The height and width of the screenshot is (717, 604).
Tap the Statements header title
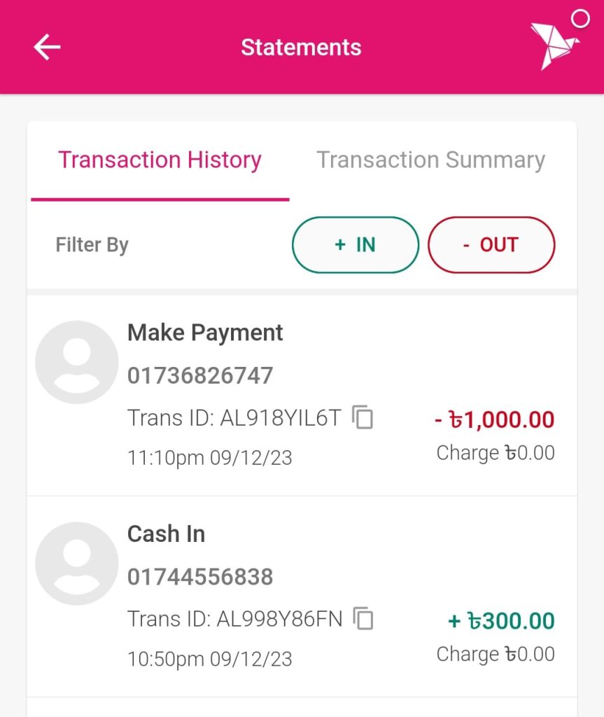coord(301,48)
